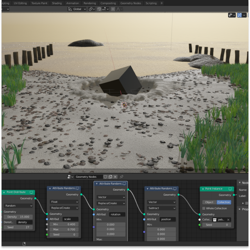Click the add workspace plus icon

click(162, 3)
